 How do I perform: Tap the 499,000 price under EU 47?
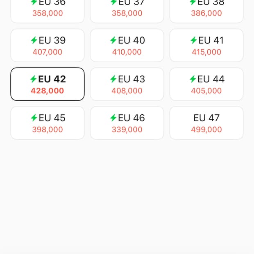click(206, 129)
